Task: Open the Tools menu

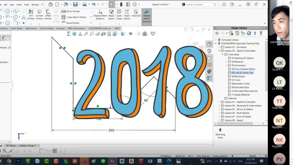Action: point(27,5)
